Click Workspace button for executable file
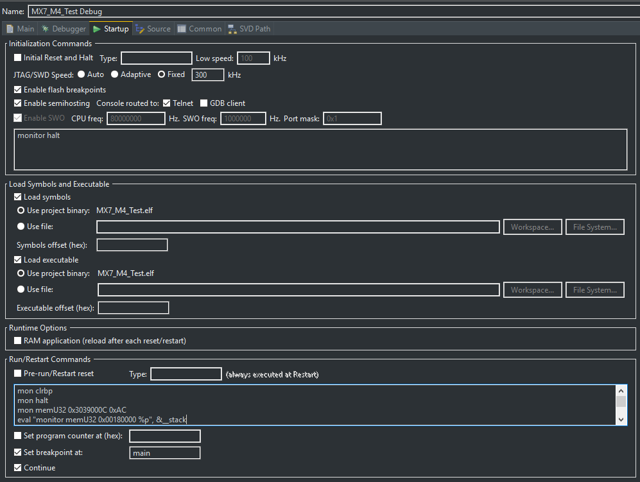 [x=532, y=289]
